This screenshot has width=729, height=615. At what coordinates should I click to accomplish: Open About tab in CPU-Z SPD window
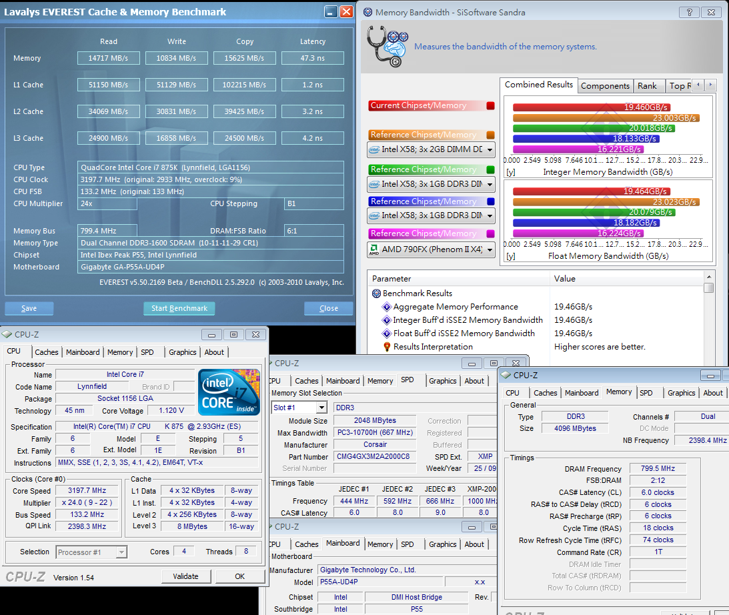pyautogui.click(x=474, y=381)
